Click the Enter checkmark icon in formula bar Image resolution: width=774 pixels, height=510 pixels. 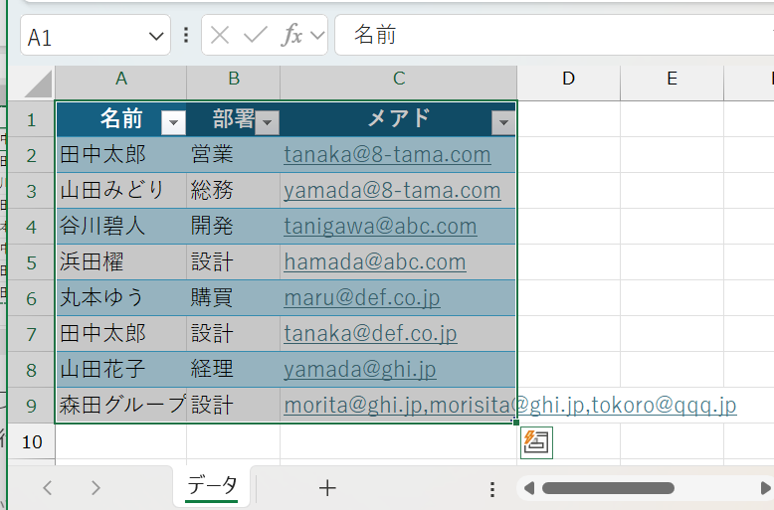coord(256,36)
